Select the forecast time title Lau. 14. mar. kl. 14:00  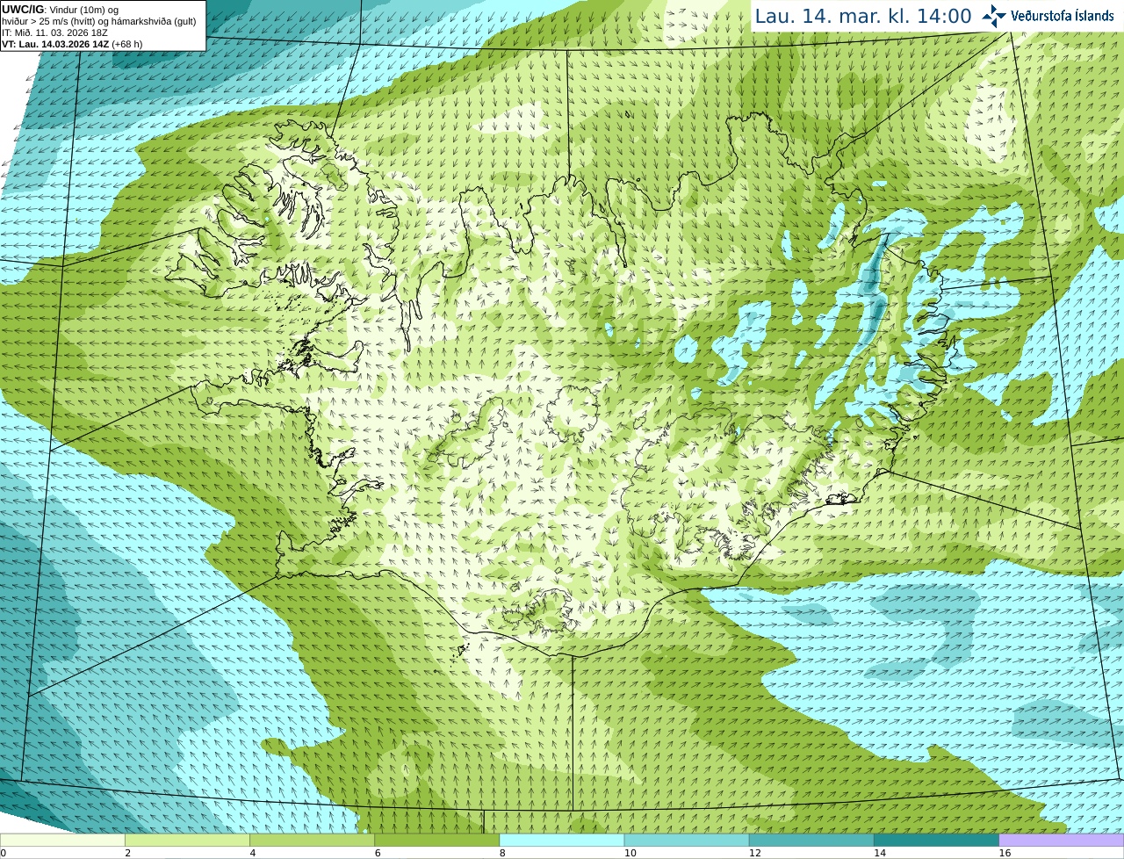click(863, 17)
